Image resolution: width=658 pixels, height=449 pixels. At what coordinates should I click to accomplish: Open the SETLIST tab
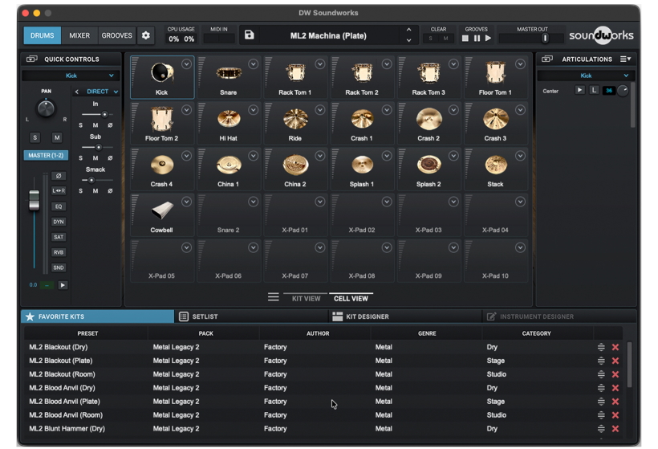click(x=251, y=316)
